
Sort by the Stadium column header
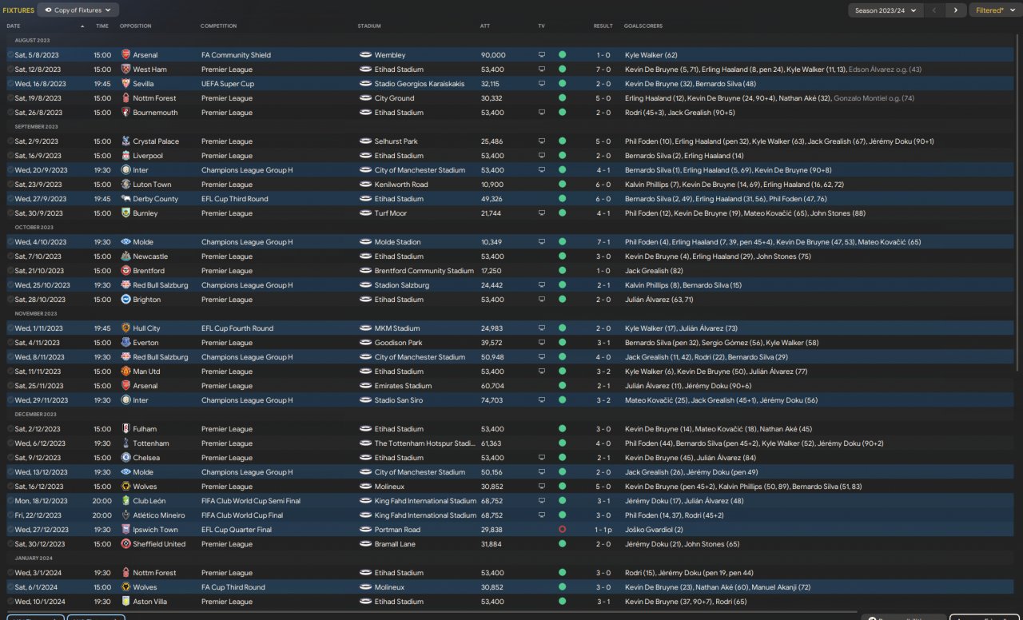click(369, 26)
